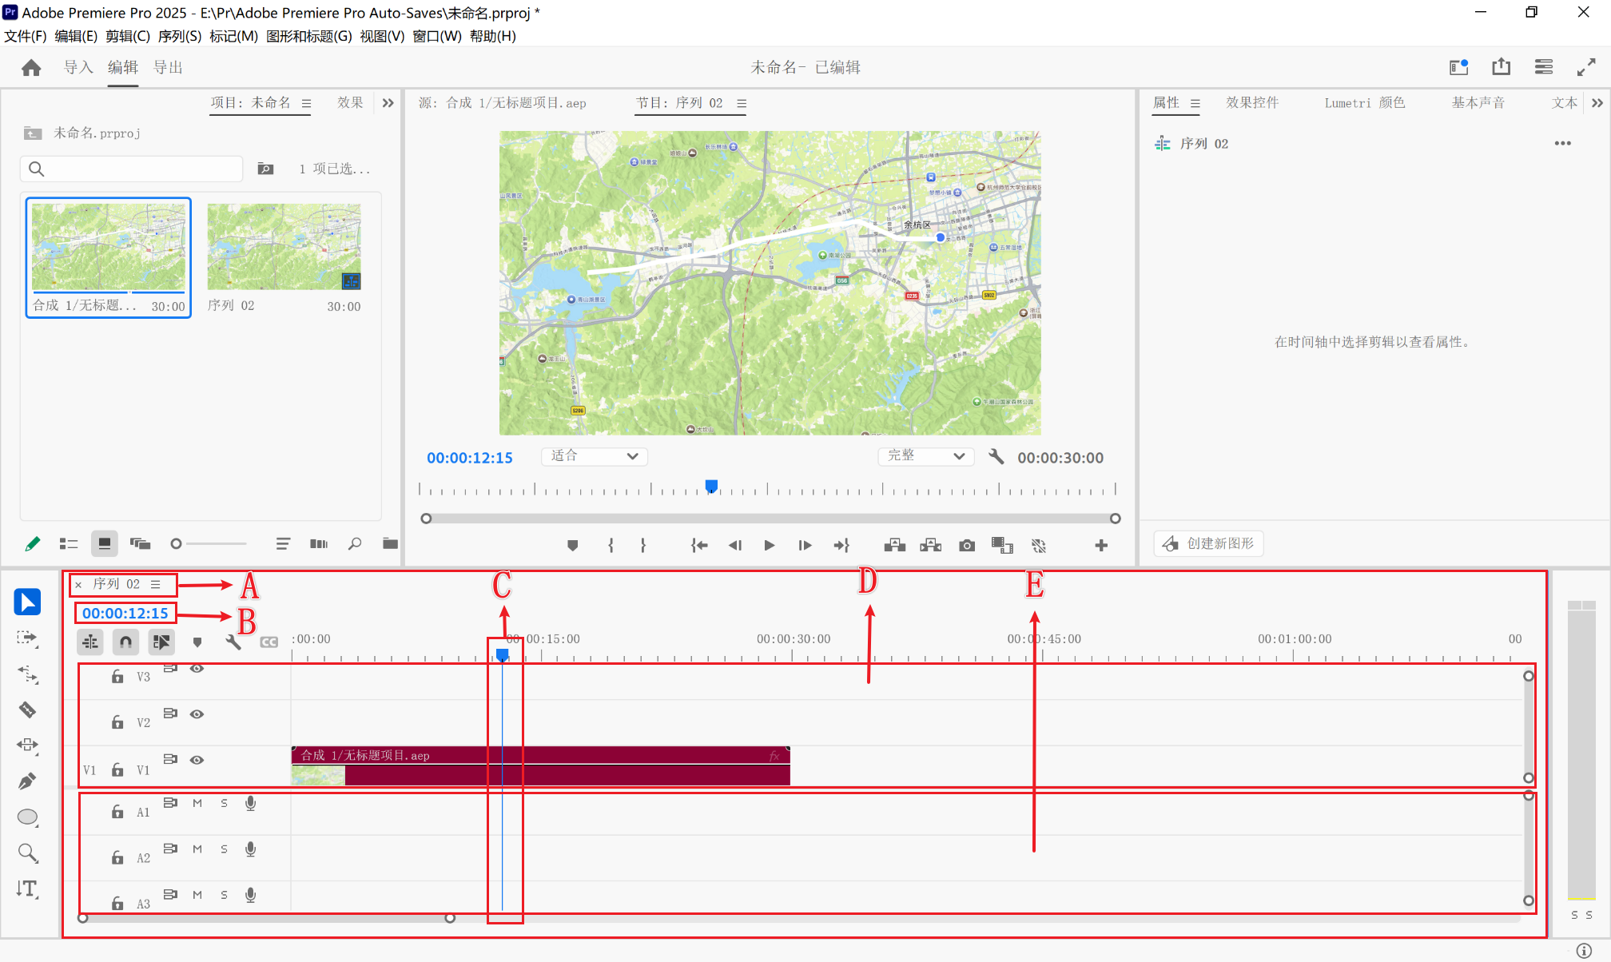Click the project panel thumbnail size slider
Viewport: 1611px width, 962px height.
tap(177, 544)
